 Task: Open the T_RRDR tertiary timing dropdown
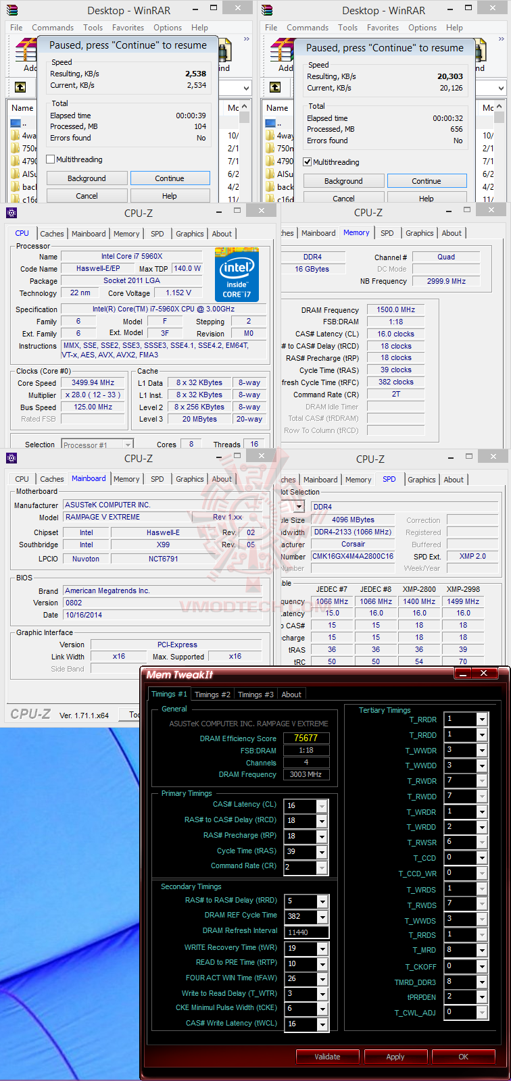point(482,720)
